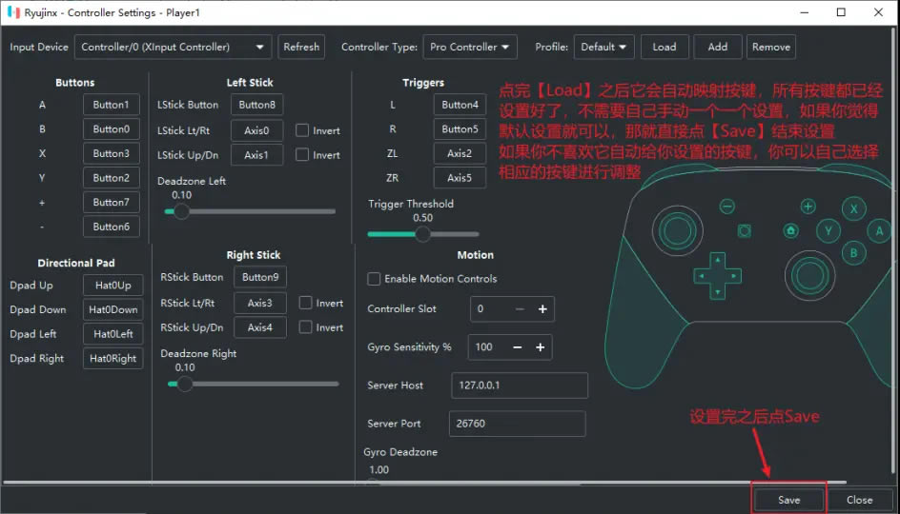Decrease the Controller Slot value

click(x=520, y=308)
